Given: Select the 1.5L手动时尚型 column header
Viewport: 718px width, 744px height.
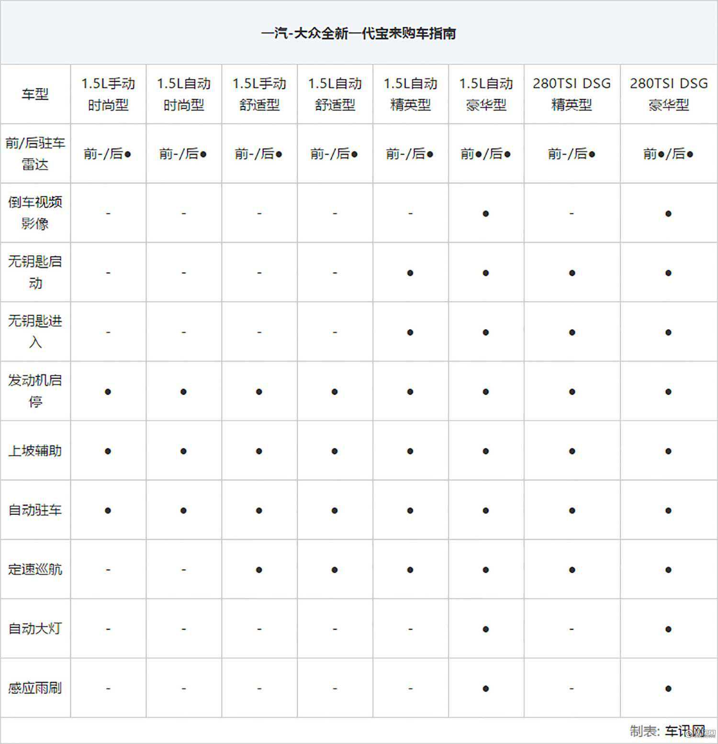Looking at the screenshot, I should (108, 94).
